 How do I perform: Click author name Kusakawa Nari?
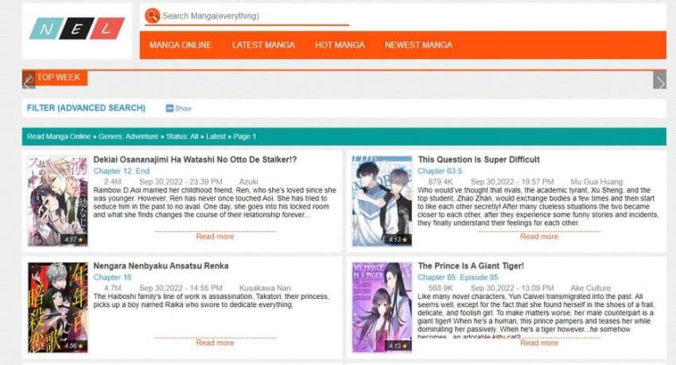click(265, 288)
